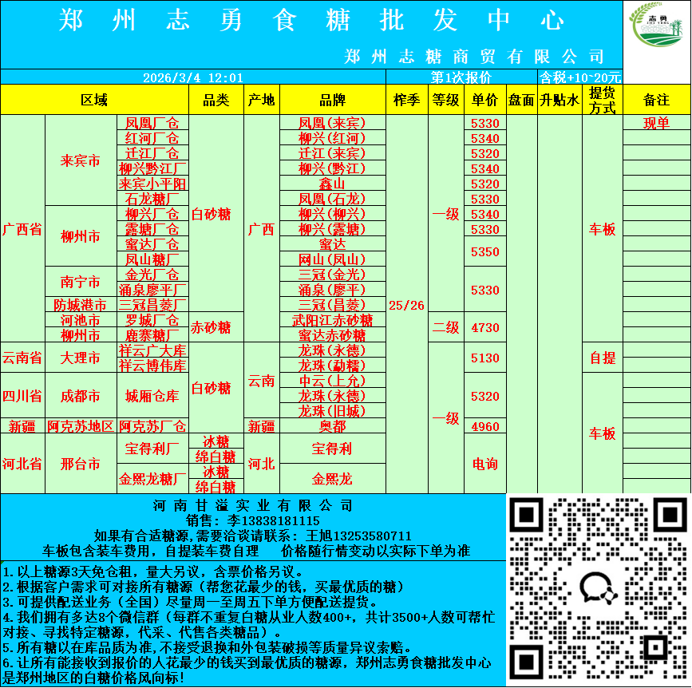692x688 pixels.
Task: Click the 升贴水 column header
Action: point(559,100)
